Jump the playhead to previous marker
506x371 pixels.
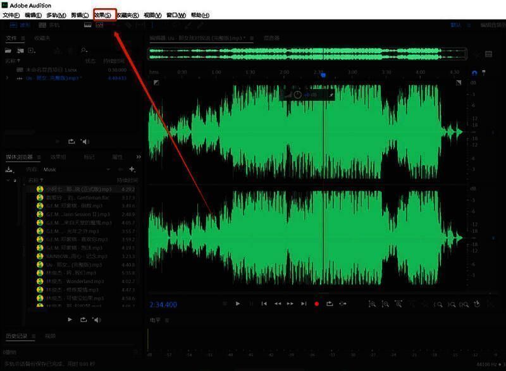[264, 304]
